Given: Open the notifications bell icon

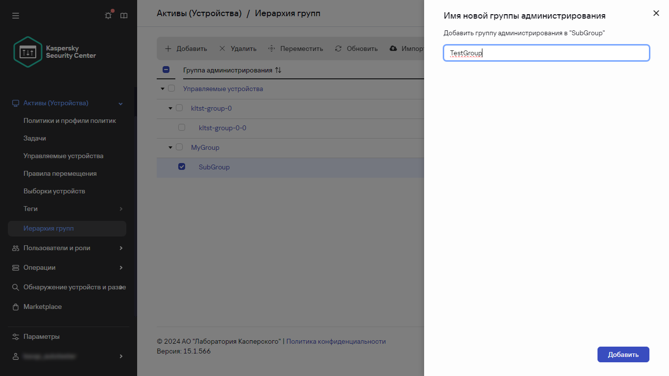Looking at the screenshot, I should point(108,16).
